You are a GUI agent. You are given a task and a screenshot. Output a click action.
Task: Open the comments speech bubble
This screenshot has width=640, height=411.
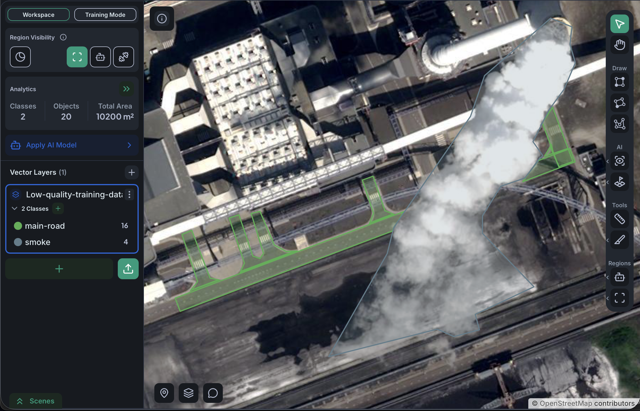click(213, 393)
